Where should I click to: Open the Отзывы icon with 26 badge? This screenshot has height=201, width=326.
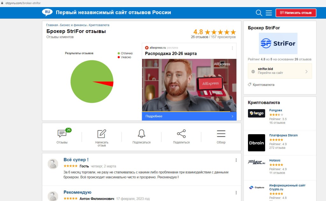[x=62, y=134]
